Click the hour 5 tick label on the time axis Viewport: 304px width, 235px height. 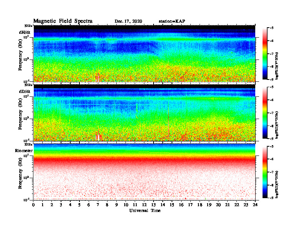(x=79, y=205)
